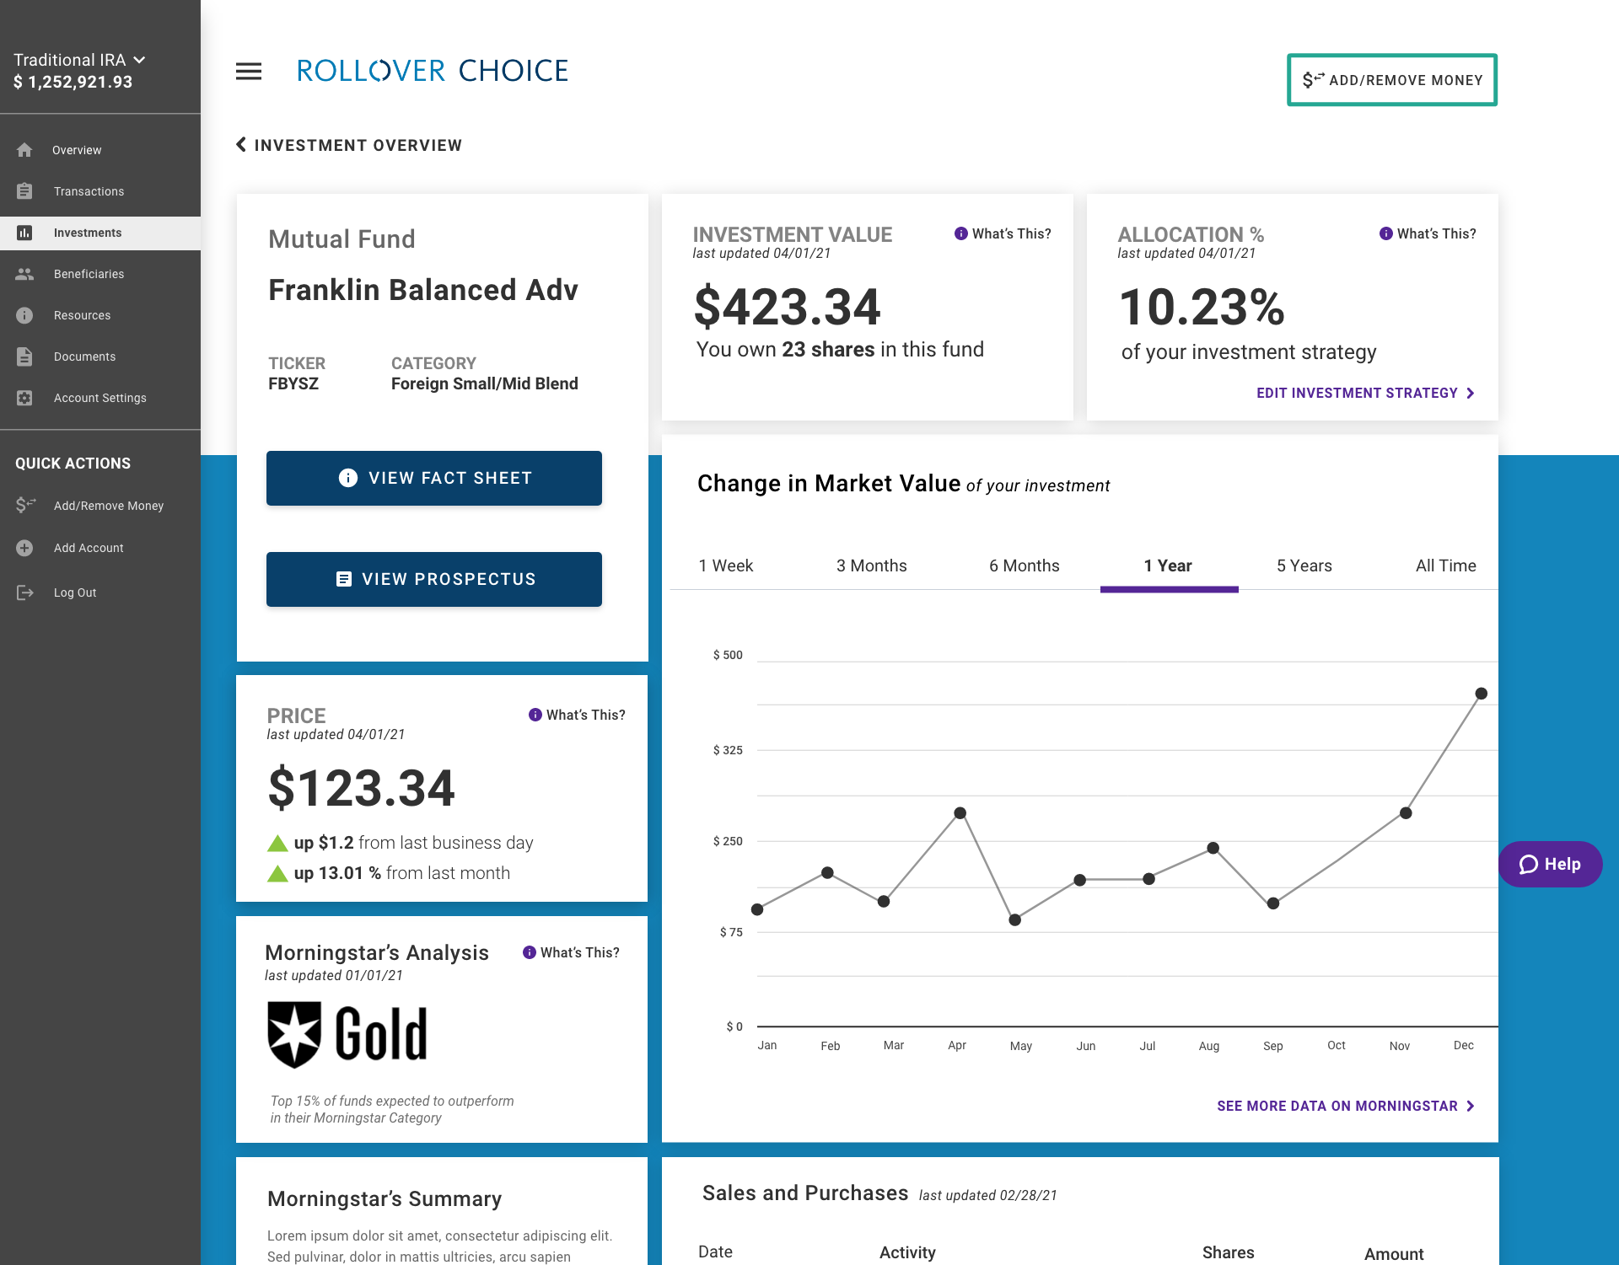Screen dimensions: 1619x1265
Task: Click the FBYSZ ticker symbol
Action: tap(293, 384)
